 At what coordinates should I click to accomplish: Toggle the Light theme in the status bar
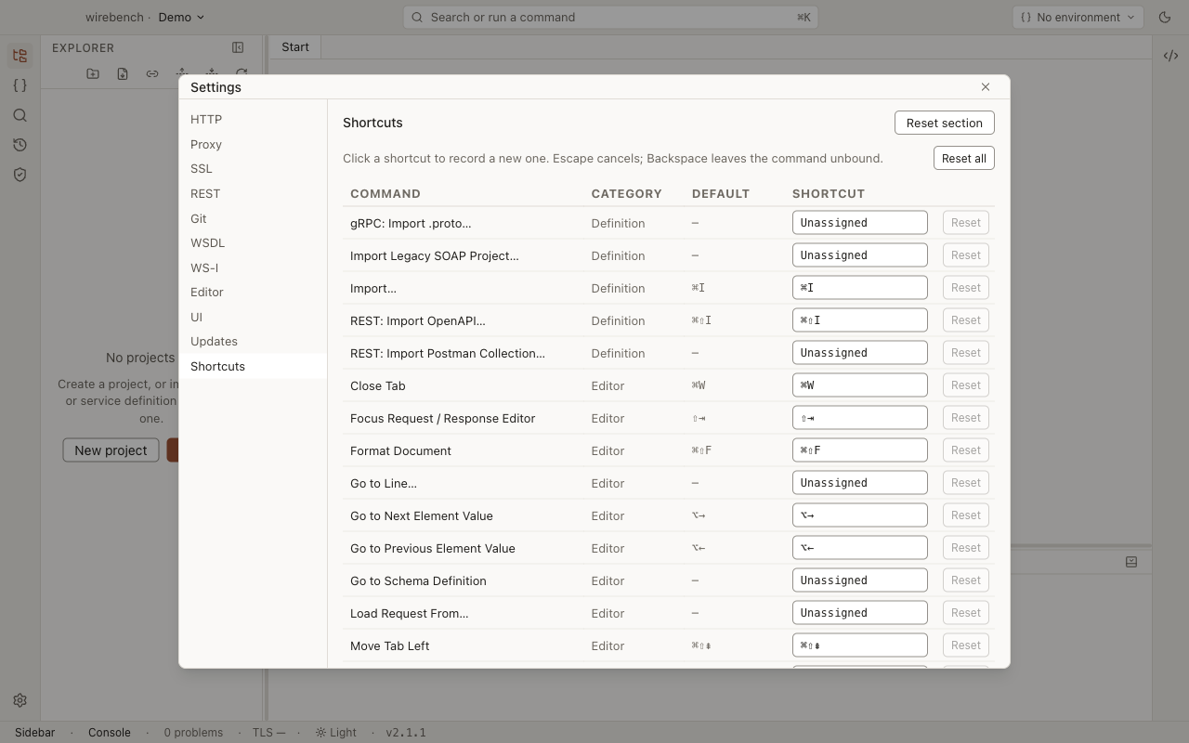[335, 732]
